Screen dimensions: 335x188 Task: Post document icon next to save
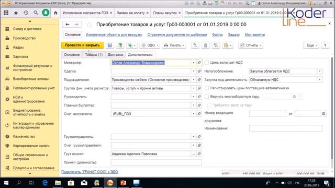pyautogui.click(x=120, y=45)
